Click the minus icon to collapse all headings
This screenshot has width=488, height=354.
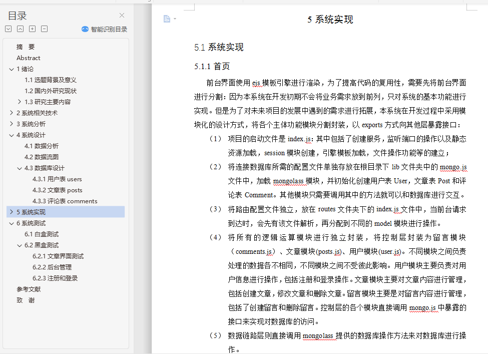tap(45, 29)
